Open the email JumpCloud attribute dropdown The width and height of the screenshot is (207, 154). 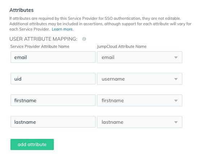pos(140,57)
